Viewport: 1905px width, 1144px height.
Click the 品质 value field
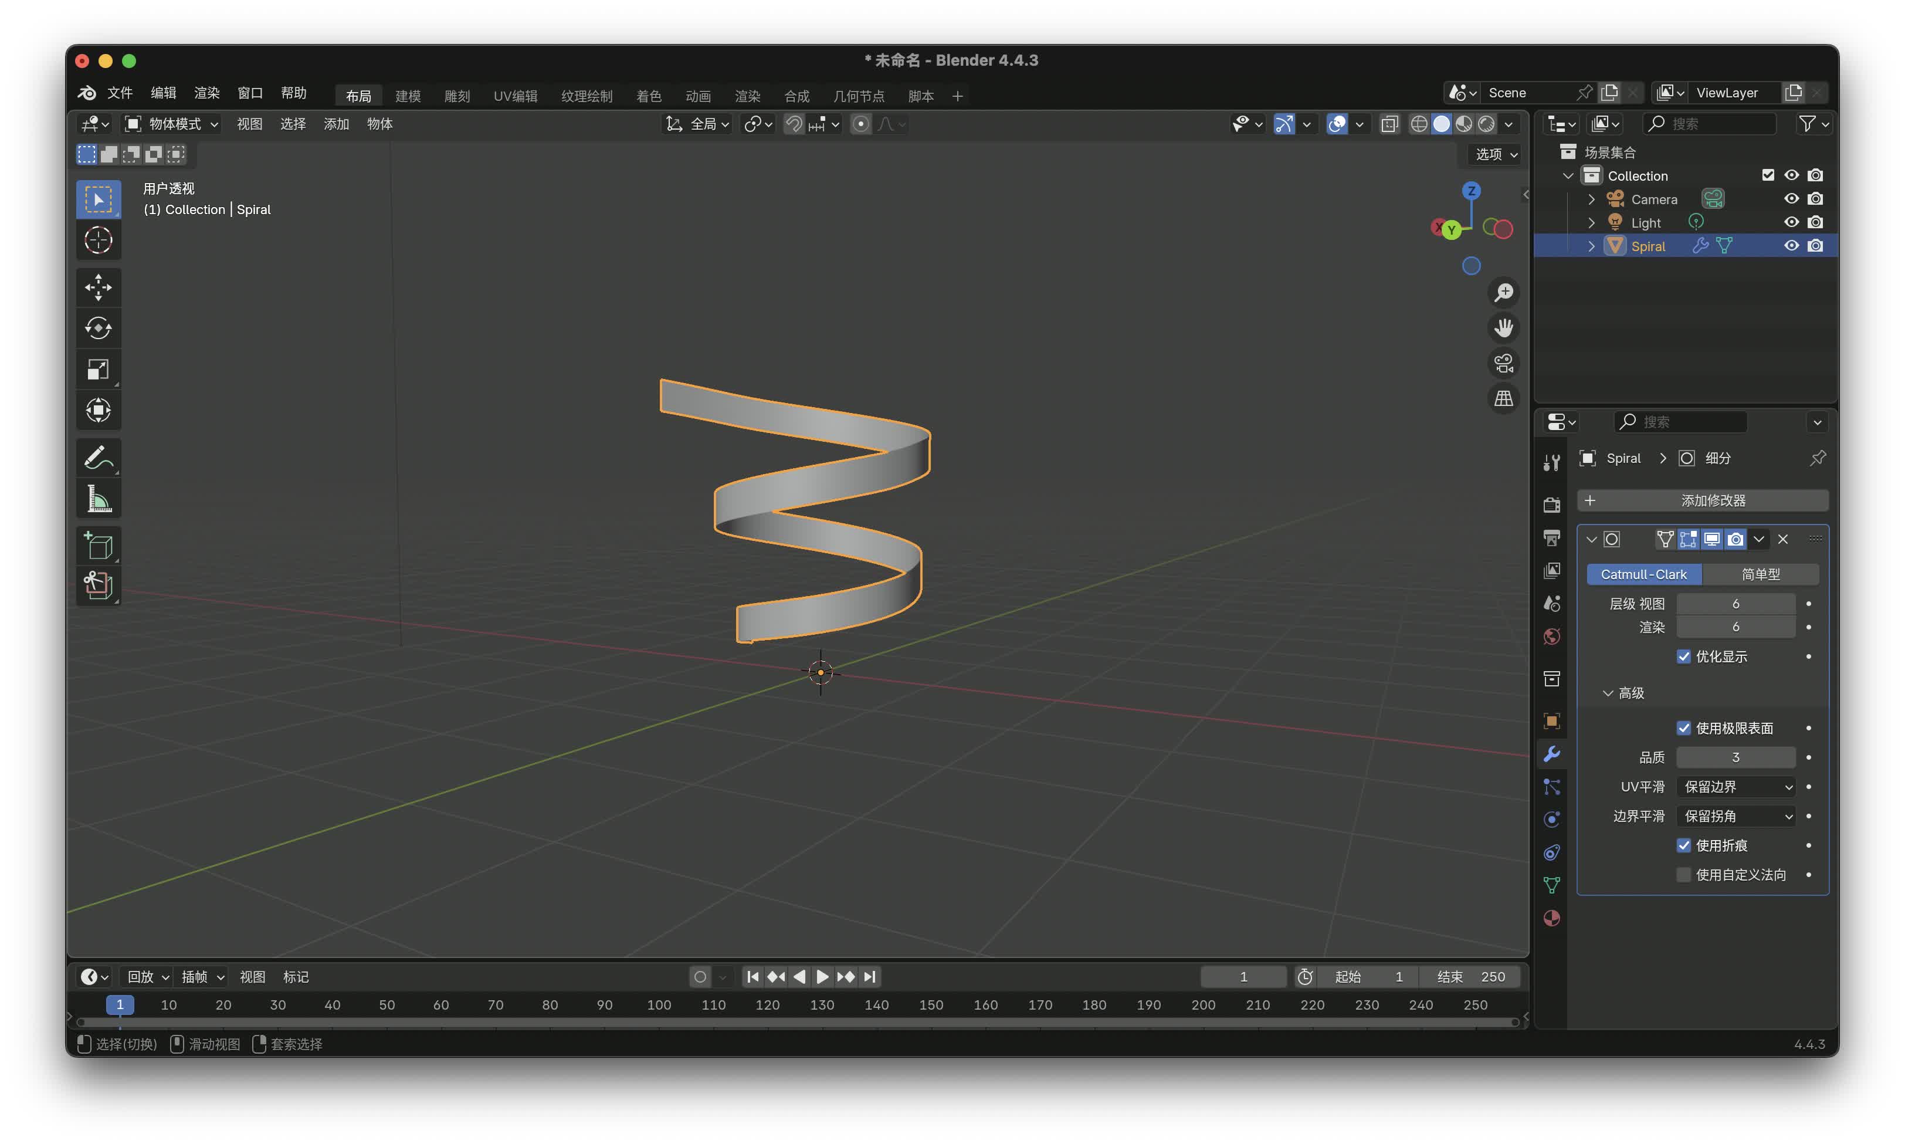[1735, 758]
